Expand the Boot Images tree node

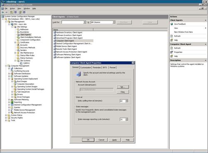pos(12,81)
